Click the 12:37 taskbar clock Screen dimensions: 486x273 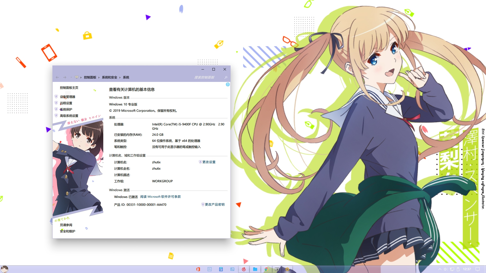click(467, 269)
